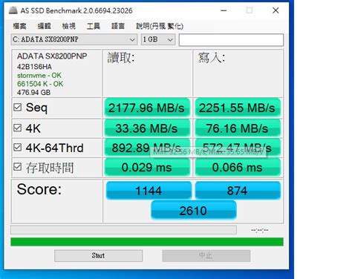This screenshot has height=279, width=352.
Task: Click the 中止 abort button
Action: click(x=206, y=255)
